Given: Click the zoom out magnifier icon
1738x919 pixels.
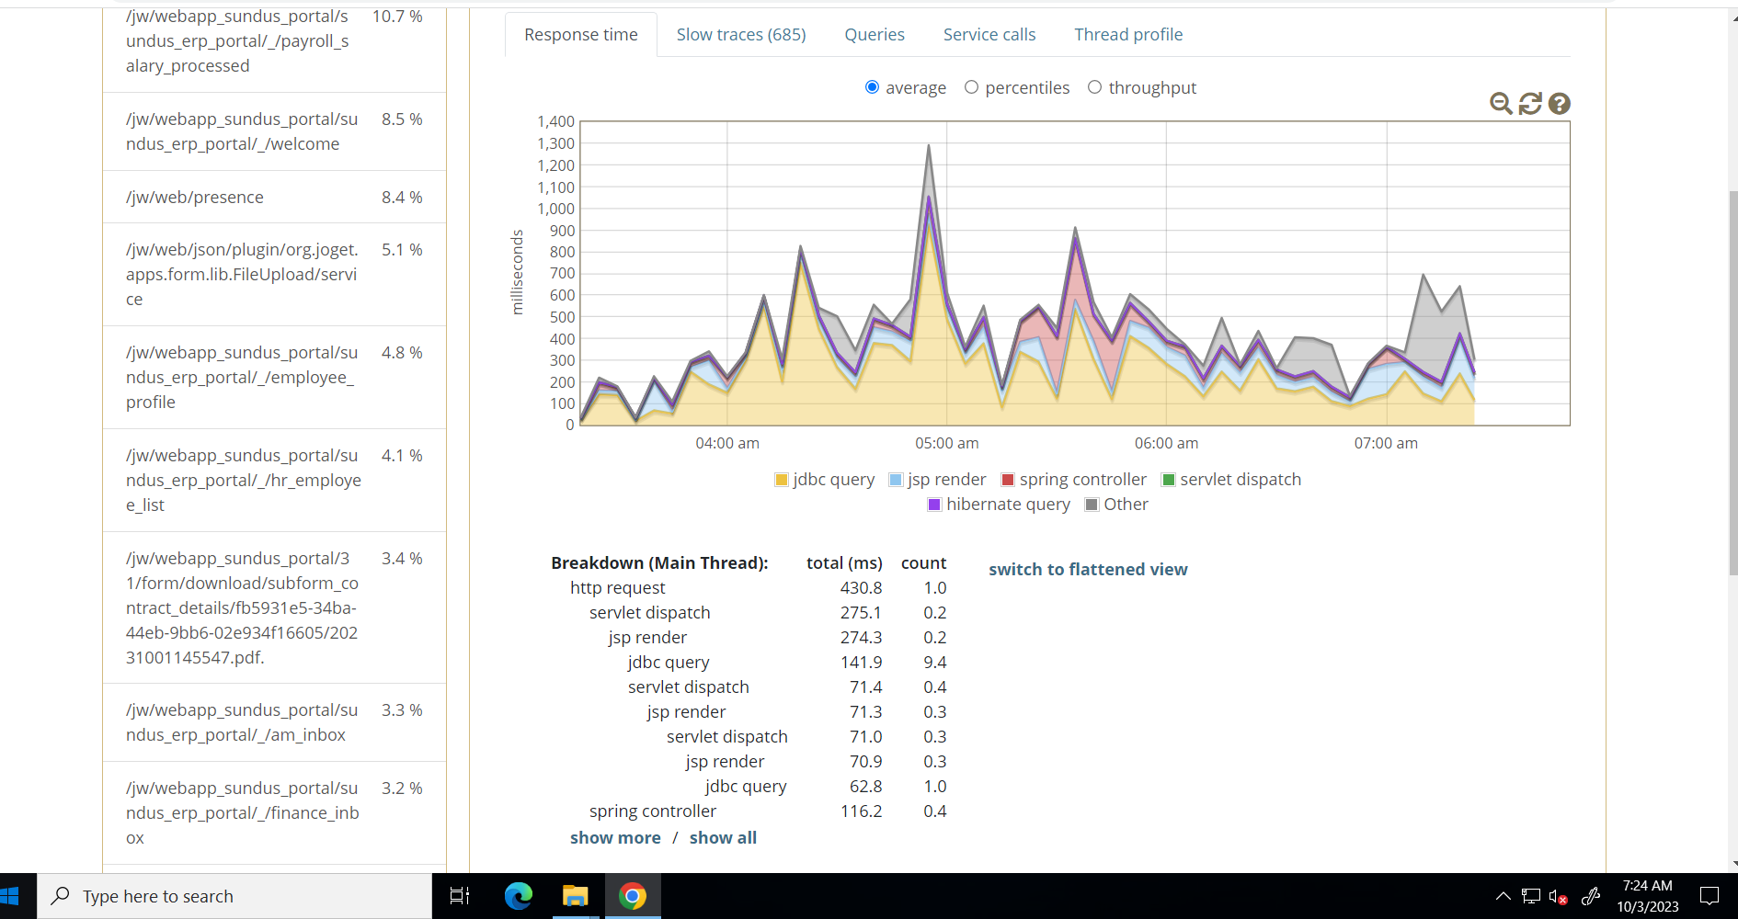Looking at the screenshot, I should point(1501,104).
